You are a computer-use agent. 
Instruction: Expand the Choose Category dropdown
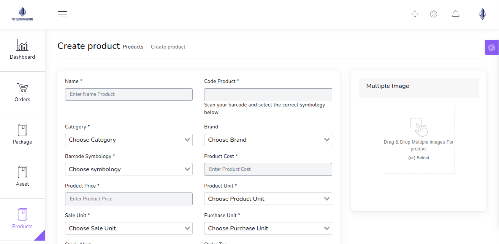pyautogui.click(x=128, y=140)
